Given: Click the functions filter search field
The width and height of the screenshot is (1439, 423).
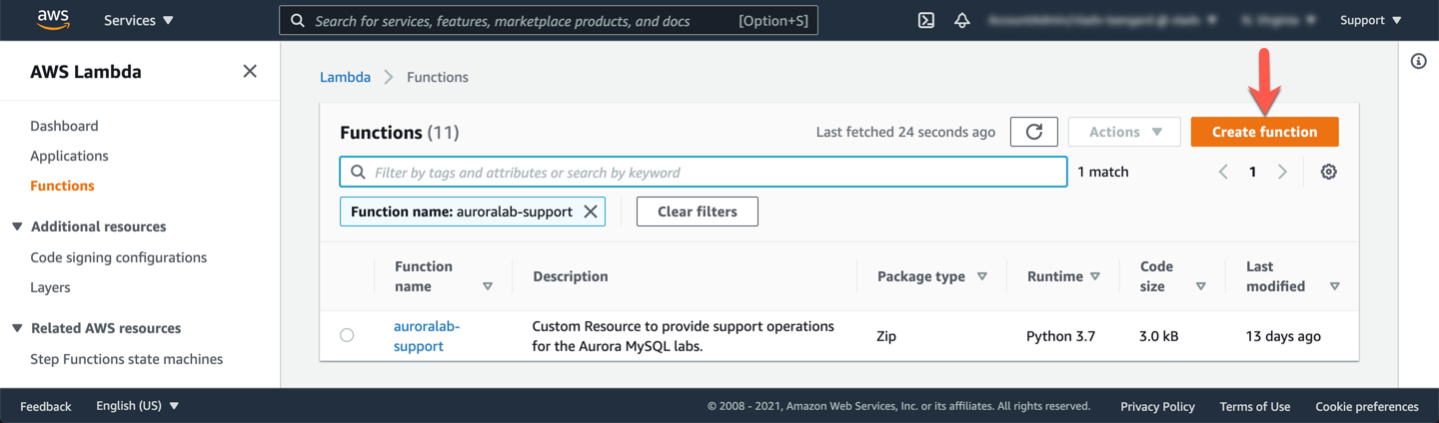Looking at the screenshot, I should [703, 172].
